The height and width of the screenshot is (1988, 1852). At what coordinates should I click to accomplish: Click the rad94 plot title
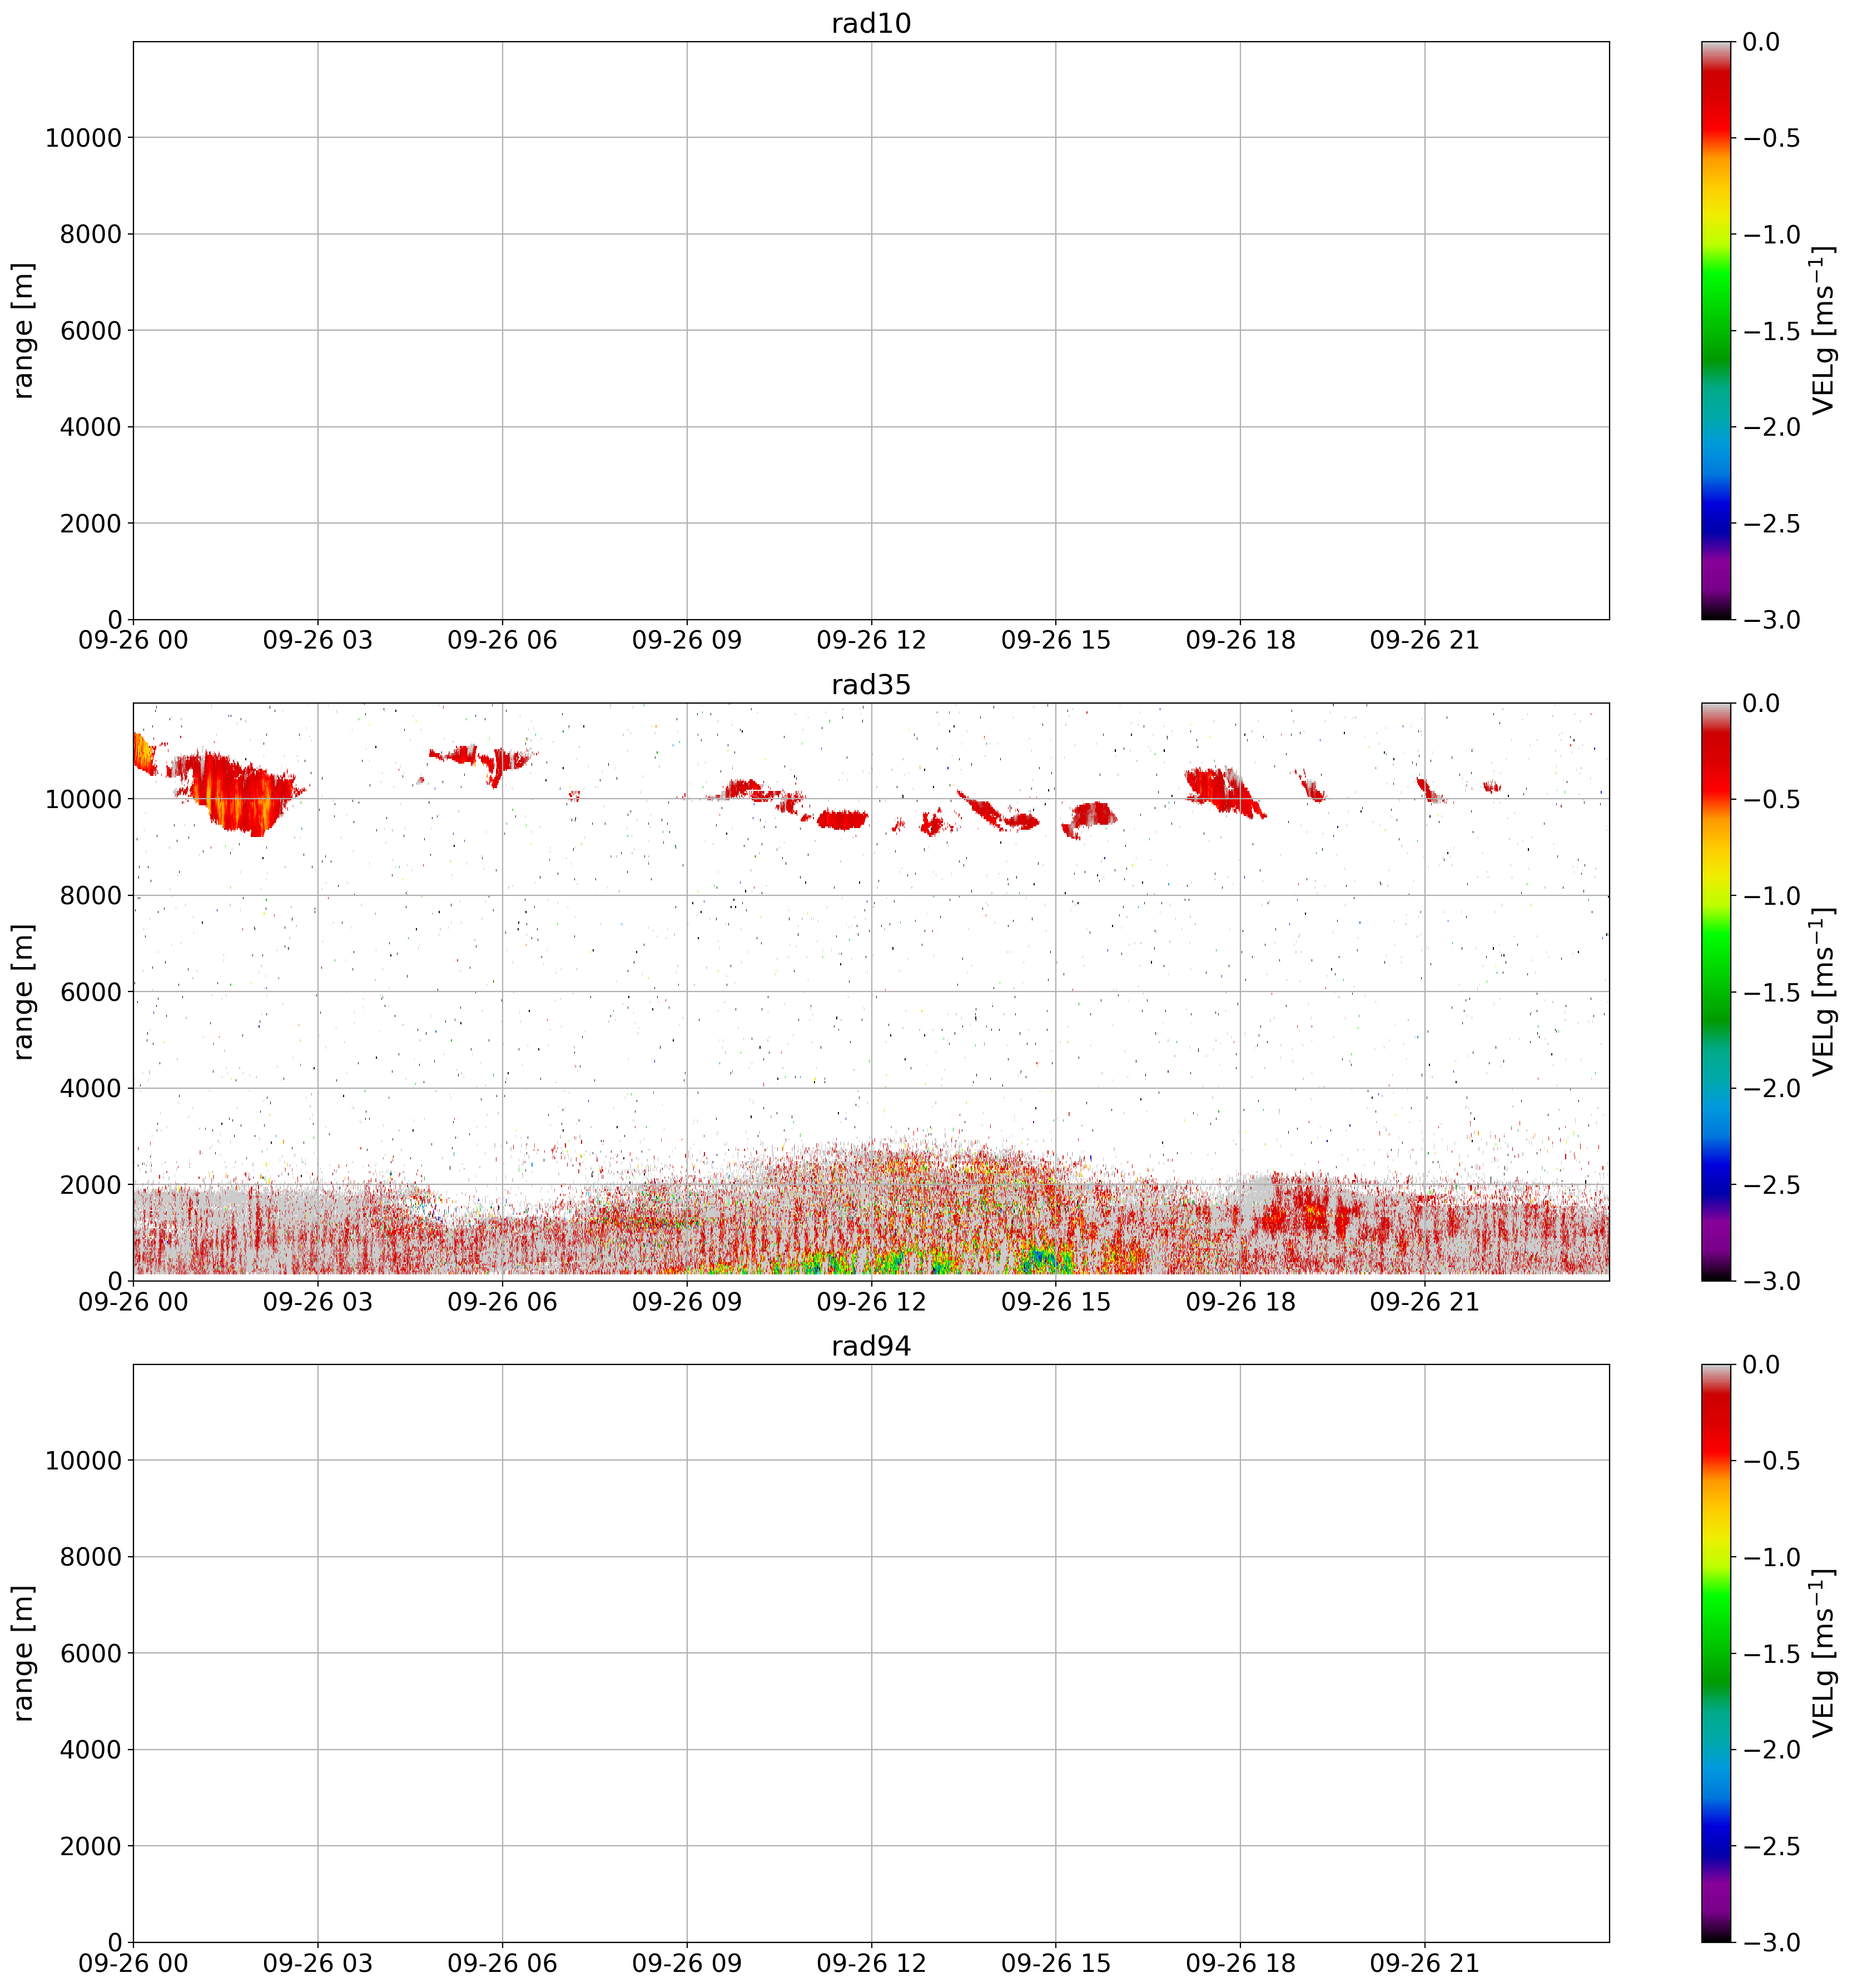(x=871, y=1346)
